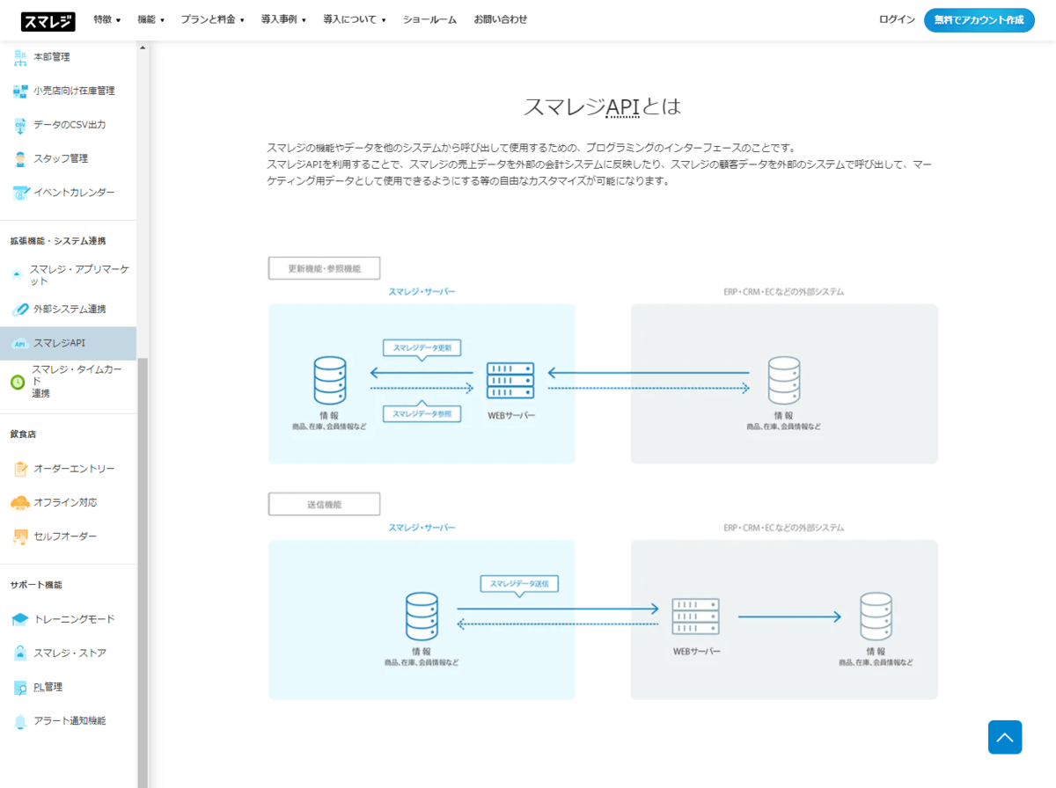Expand the 導入について dropdown
Viewport: 1056px width, 788px height.
tap(355, 19)
